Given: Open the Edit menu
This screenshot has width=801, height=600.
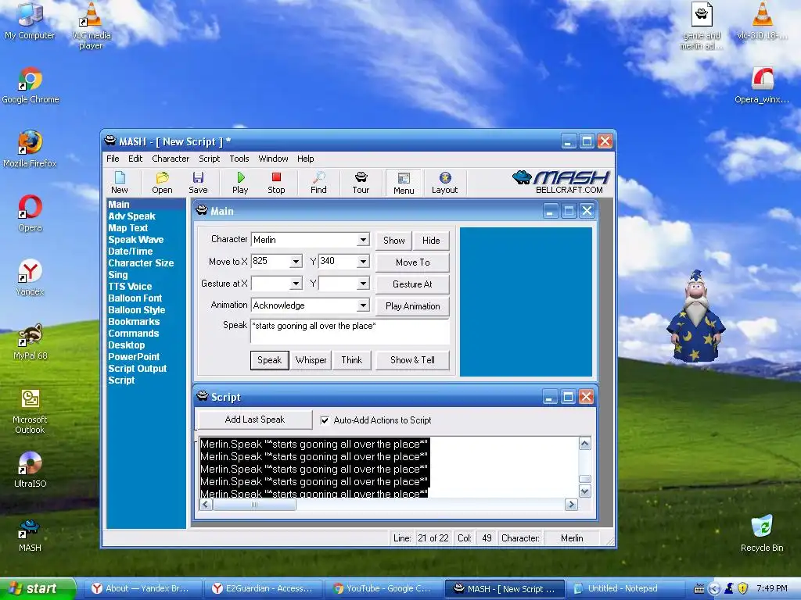Looking at the screenshot, I should click(135, 159).
